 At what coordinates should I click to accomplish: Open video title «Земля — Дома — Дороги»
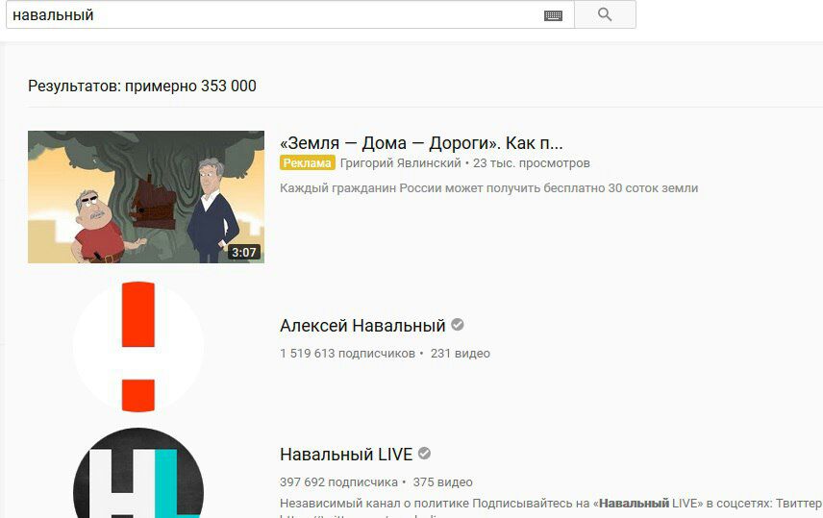[421, 143]
